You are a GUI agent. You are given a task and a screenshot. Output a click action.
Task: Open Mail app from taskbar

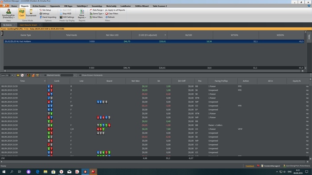tap(69, 171)
